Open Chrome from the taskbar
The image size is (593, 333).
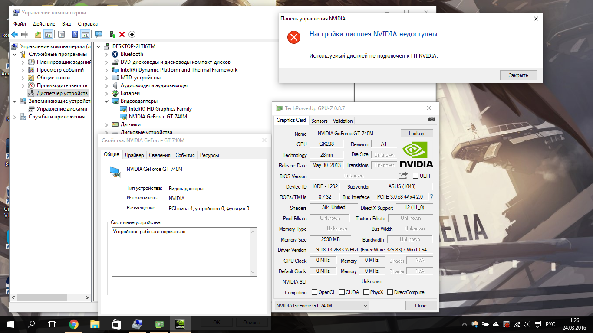(x=74, y=323)
